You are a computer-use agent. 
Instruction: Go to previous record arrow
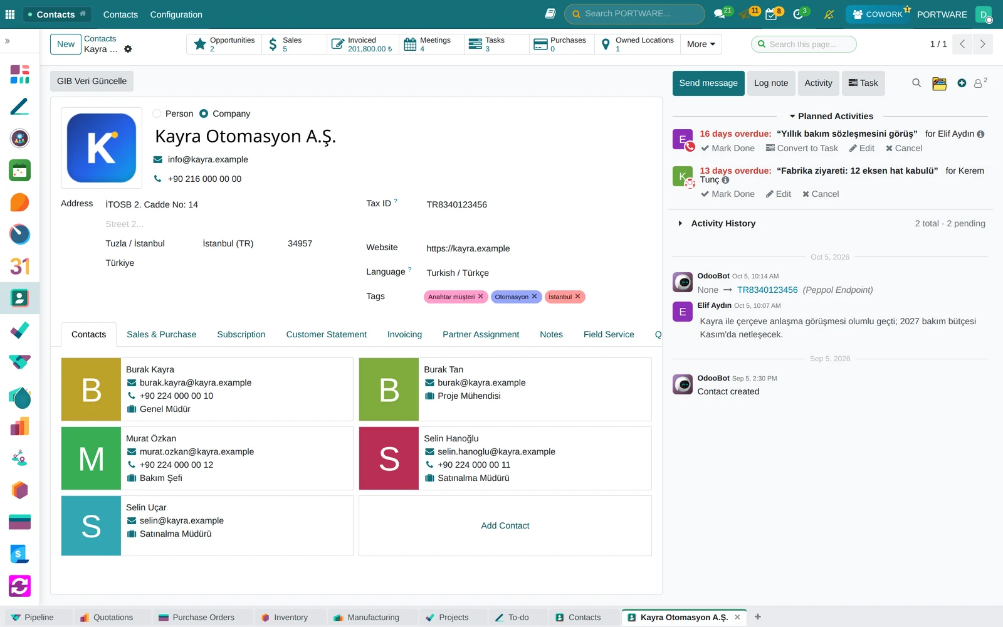click(x=962, y=44)
